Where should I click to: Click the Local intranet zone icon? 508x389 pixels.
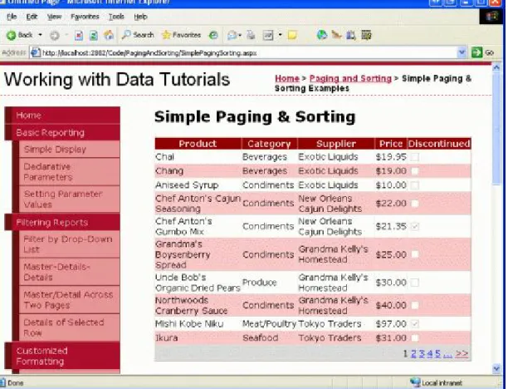(x=415, y=382)
